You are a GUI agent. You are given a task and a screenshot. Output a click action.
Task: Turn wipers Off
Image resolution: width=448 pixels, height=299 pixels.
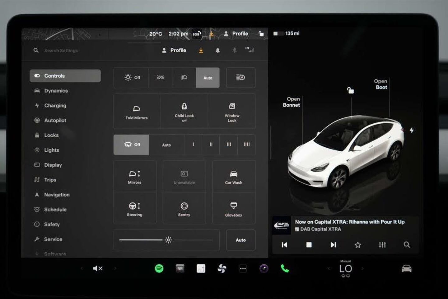click(x=131, y=145)
